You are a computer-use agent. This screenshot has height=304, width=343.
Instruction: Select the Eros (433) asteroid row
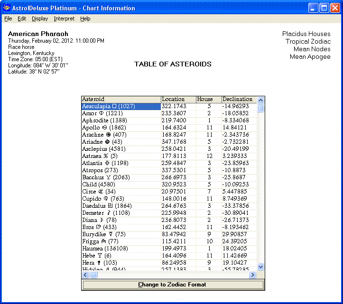click(121, 227)
